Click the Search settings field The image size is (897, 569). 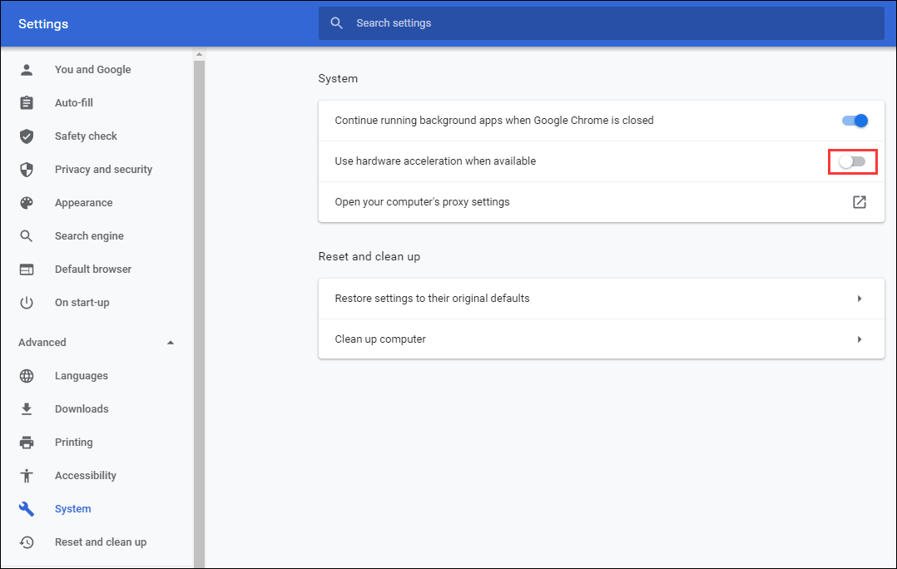click(599, 23)
